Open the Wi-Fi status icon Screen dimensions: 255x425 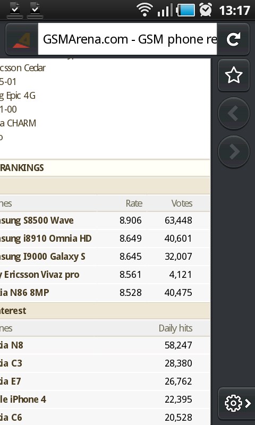[144, 10]
